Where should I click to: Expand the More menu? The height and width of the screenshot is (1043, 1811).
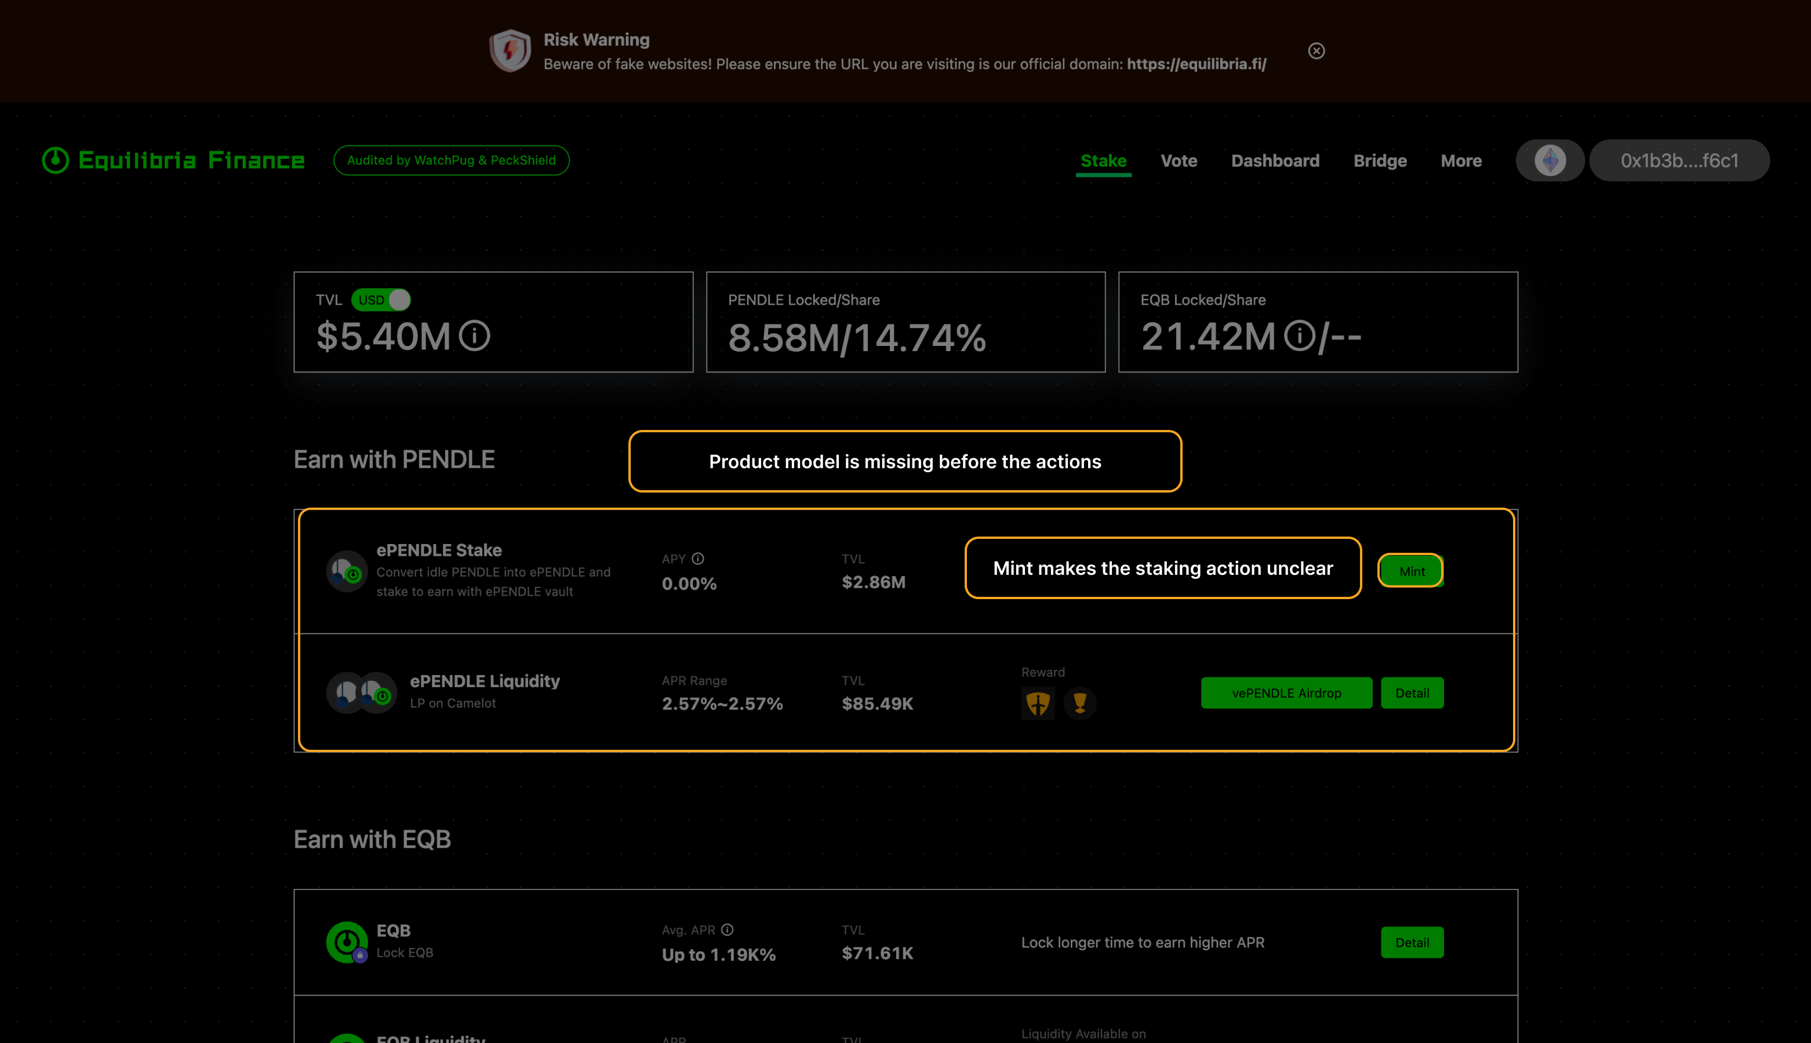coord(1461,161)
